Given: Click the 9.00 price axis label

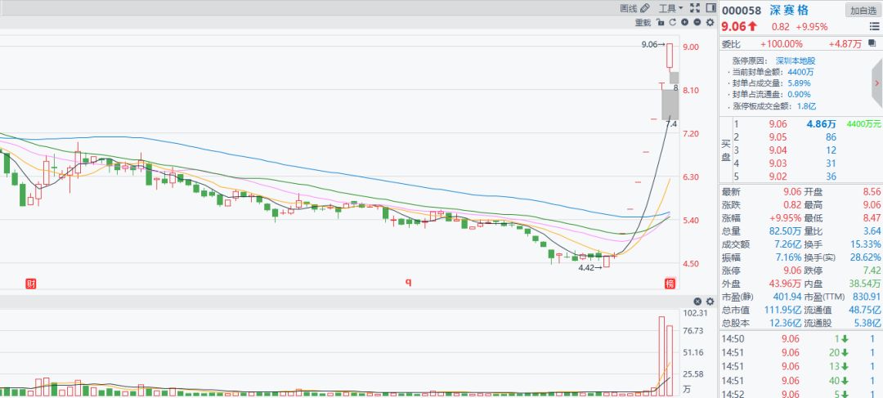Looking at the screenshot, I should coord(690,47).
